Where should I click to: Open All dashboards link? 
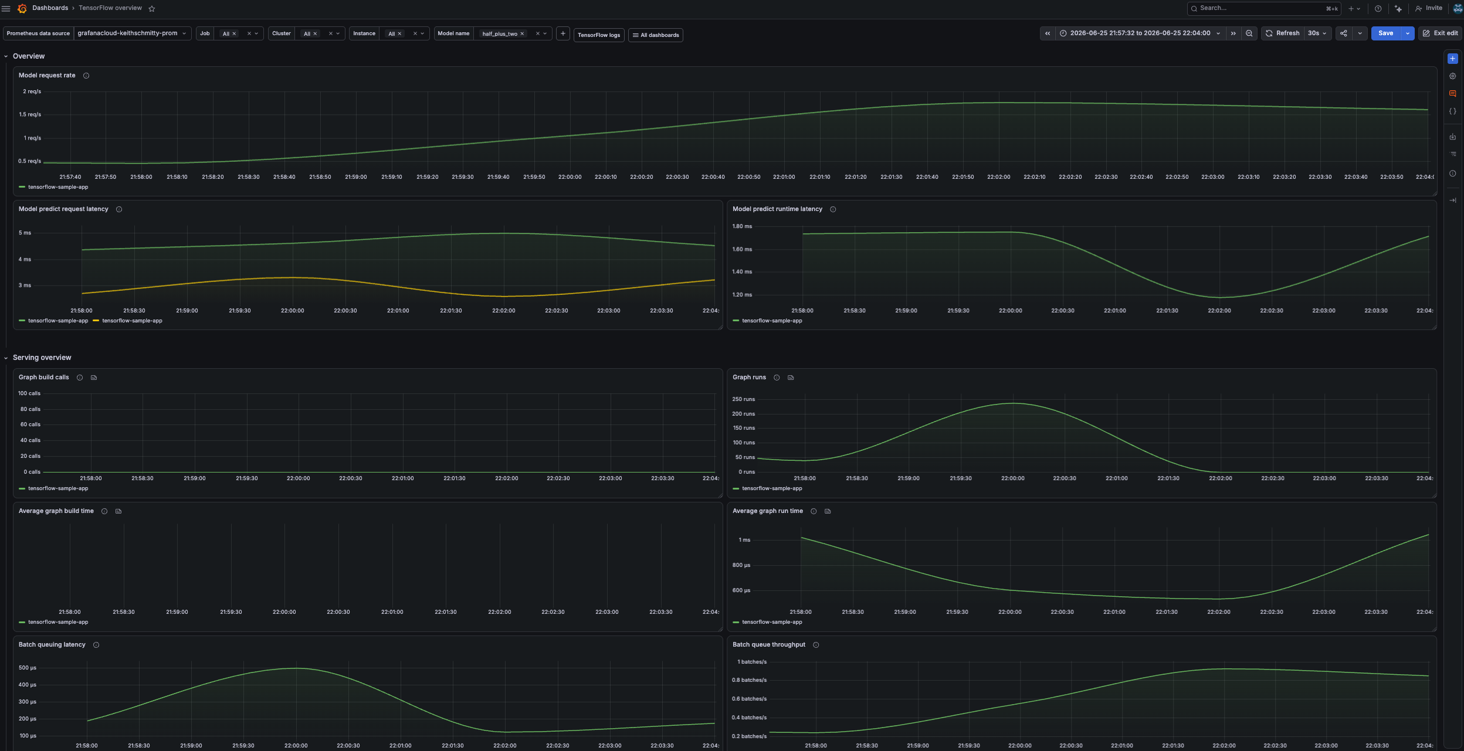656,35
